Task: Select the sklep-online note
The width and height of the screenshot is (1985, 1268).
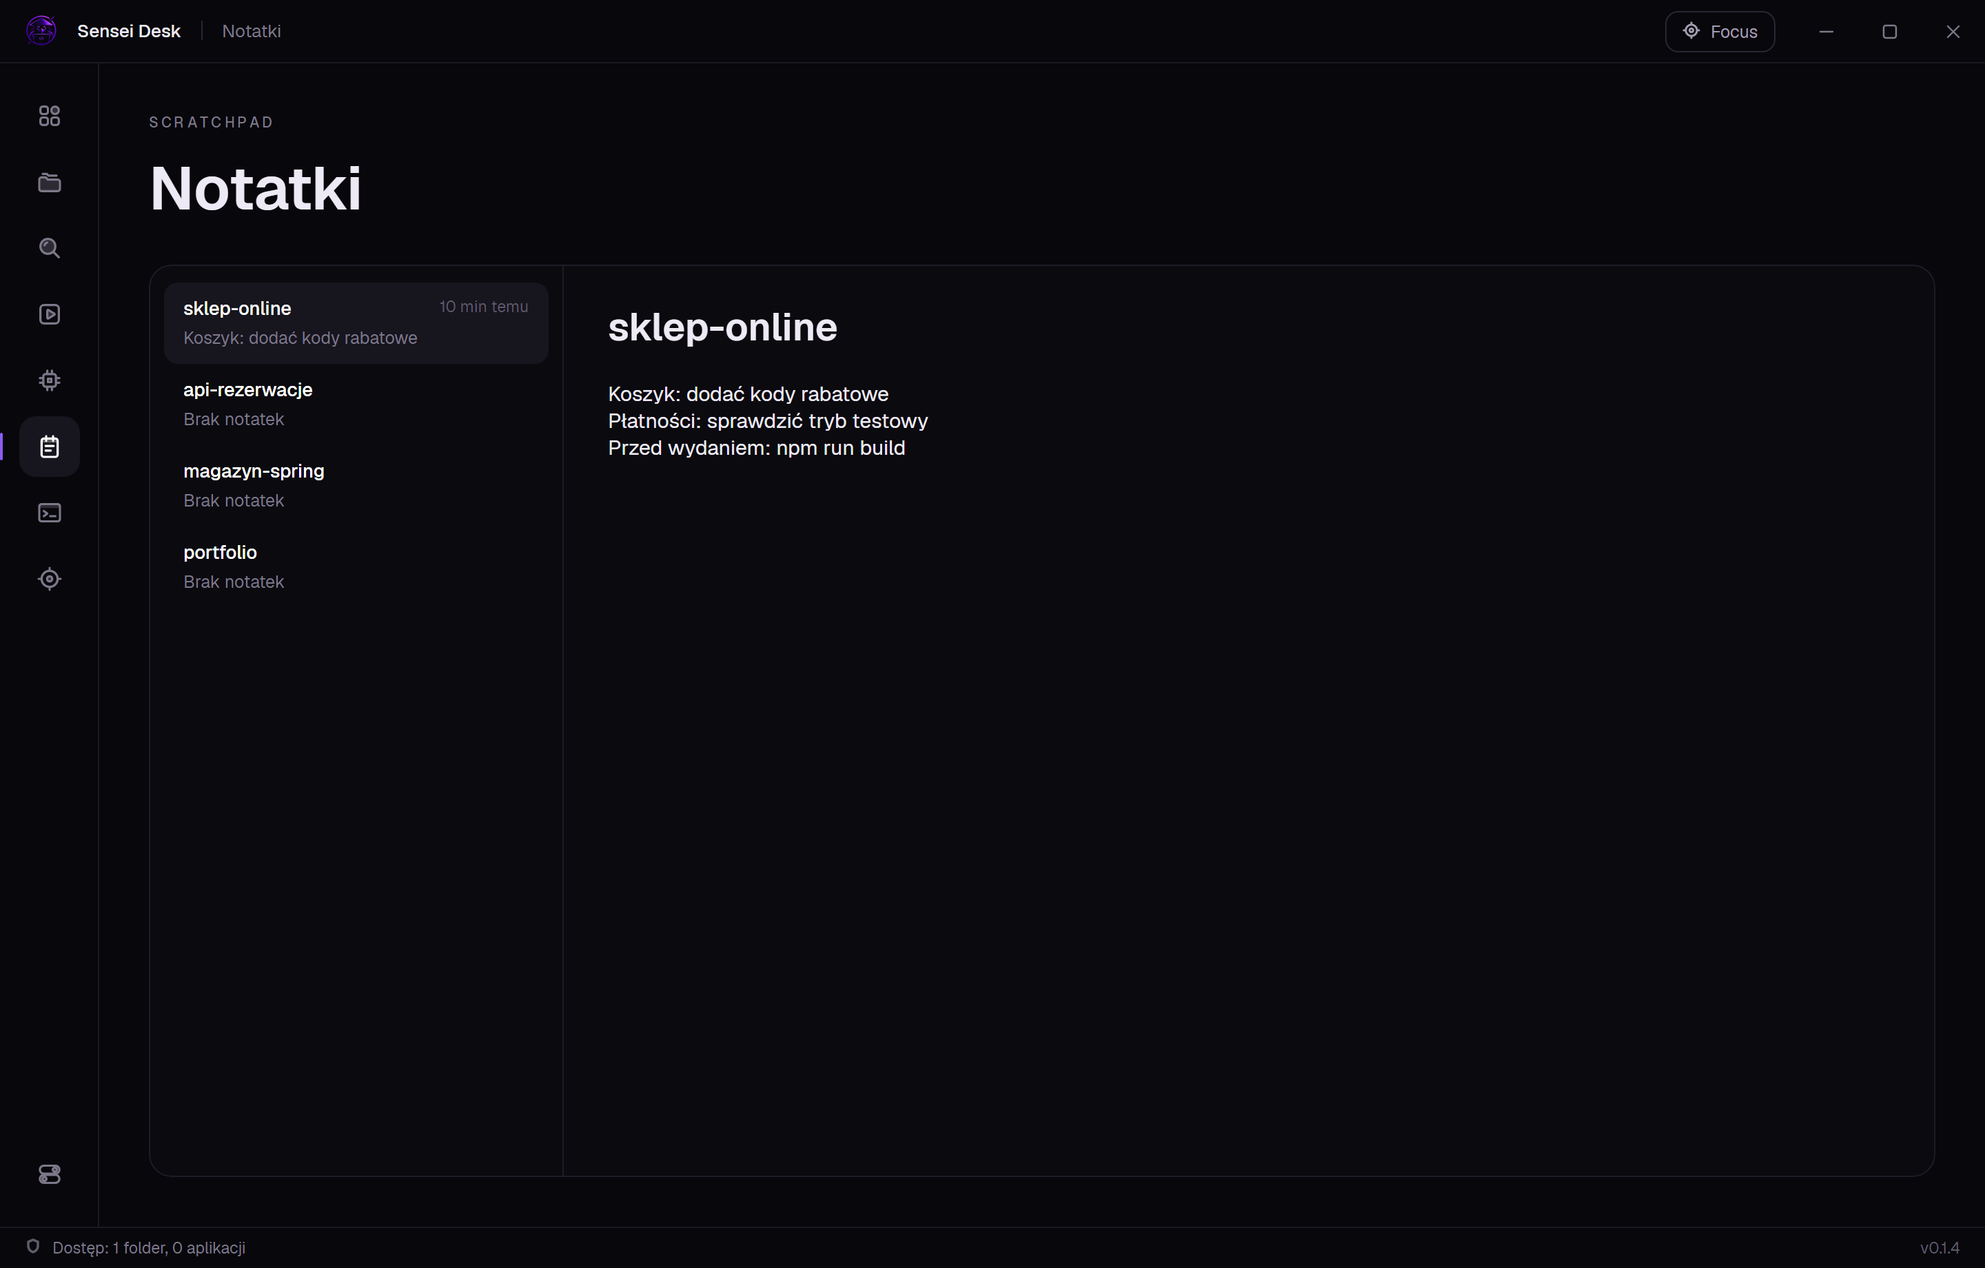Action: pyautogui.click(x=356, y=323)
